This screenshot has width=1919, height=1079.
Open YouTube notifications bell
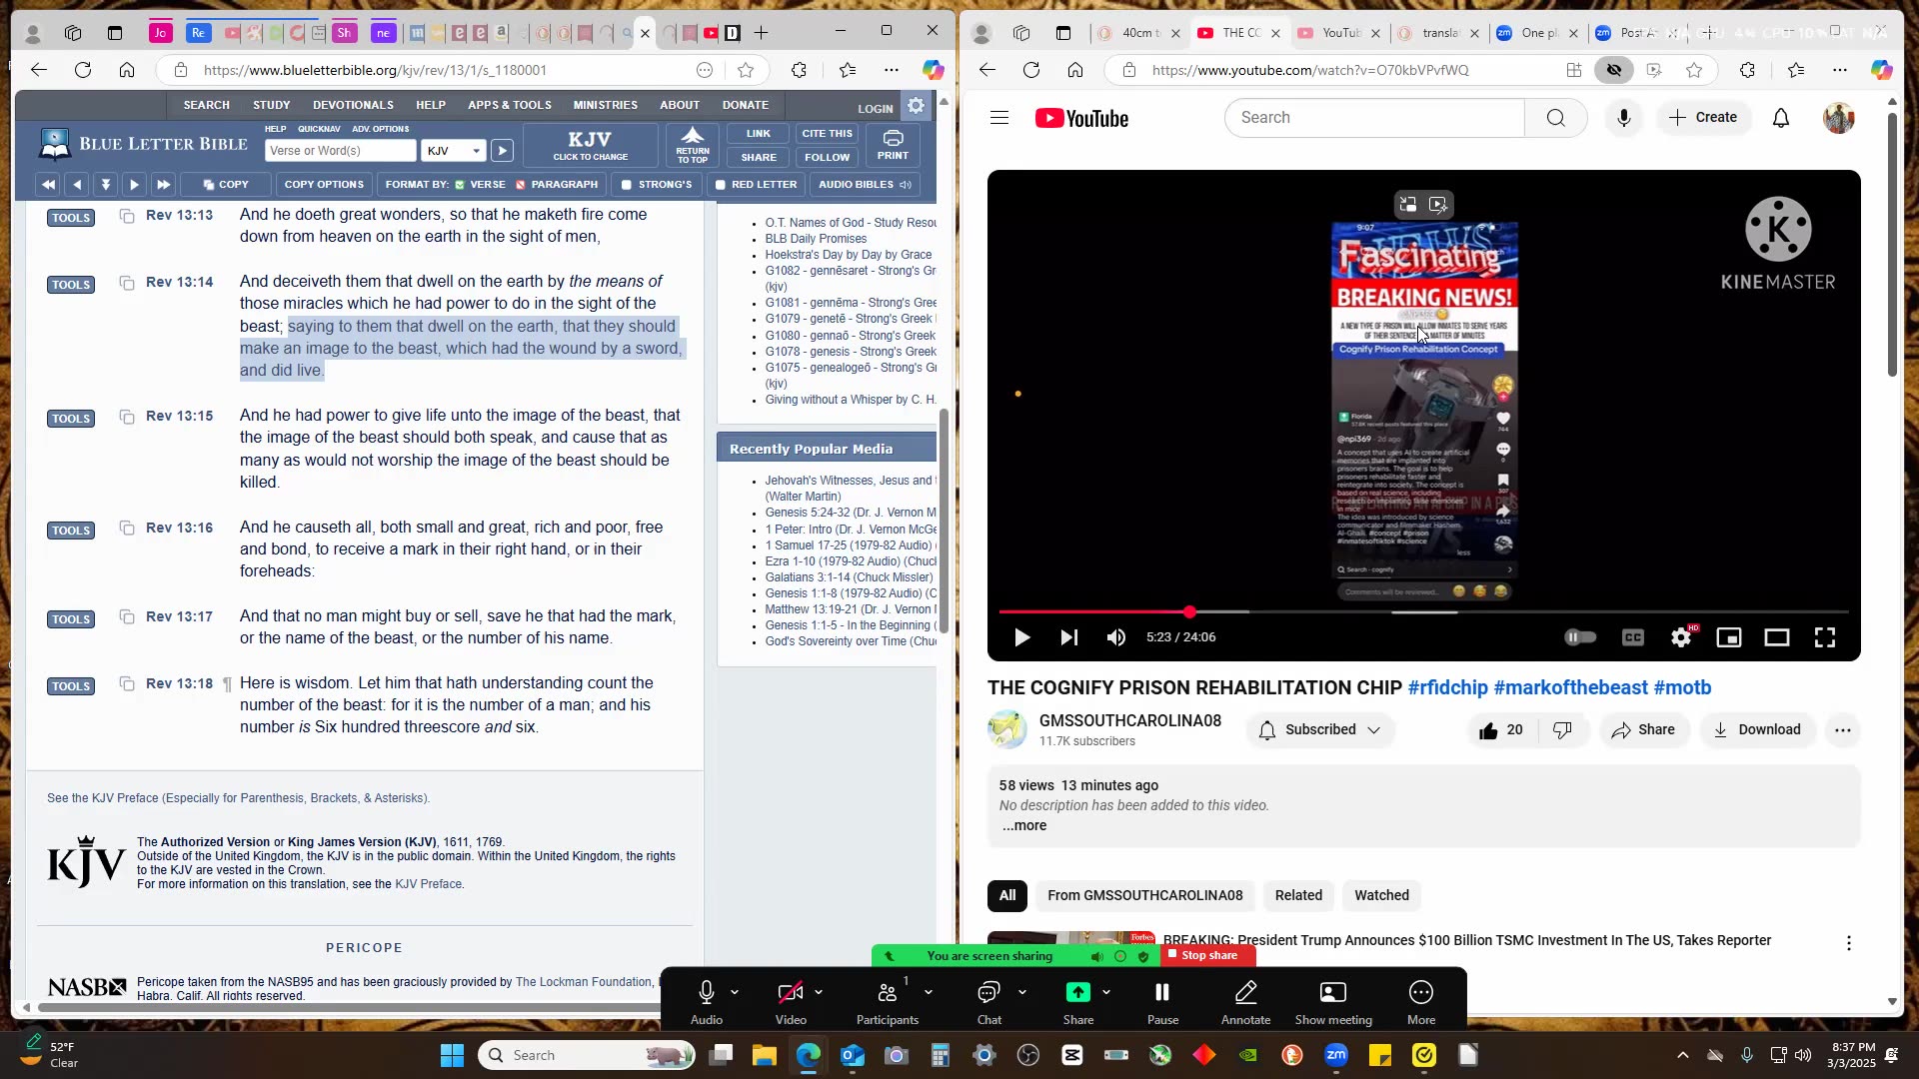(x=1781, y=118)
